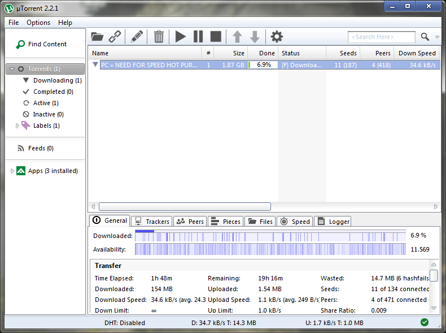Select the Active (1) filter

click(41, 103)
